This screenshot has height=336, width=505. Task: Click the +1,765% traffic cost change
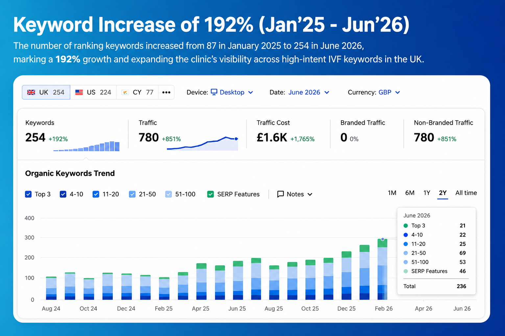pyautogui.click(x=302, y=139)
